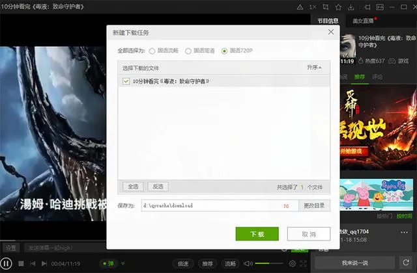417x273 pixels.
Task: Click the 1X playback scale icon
Action: [x=313, y=7]
